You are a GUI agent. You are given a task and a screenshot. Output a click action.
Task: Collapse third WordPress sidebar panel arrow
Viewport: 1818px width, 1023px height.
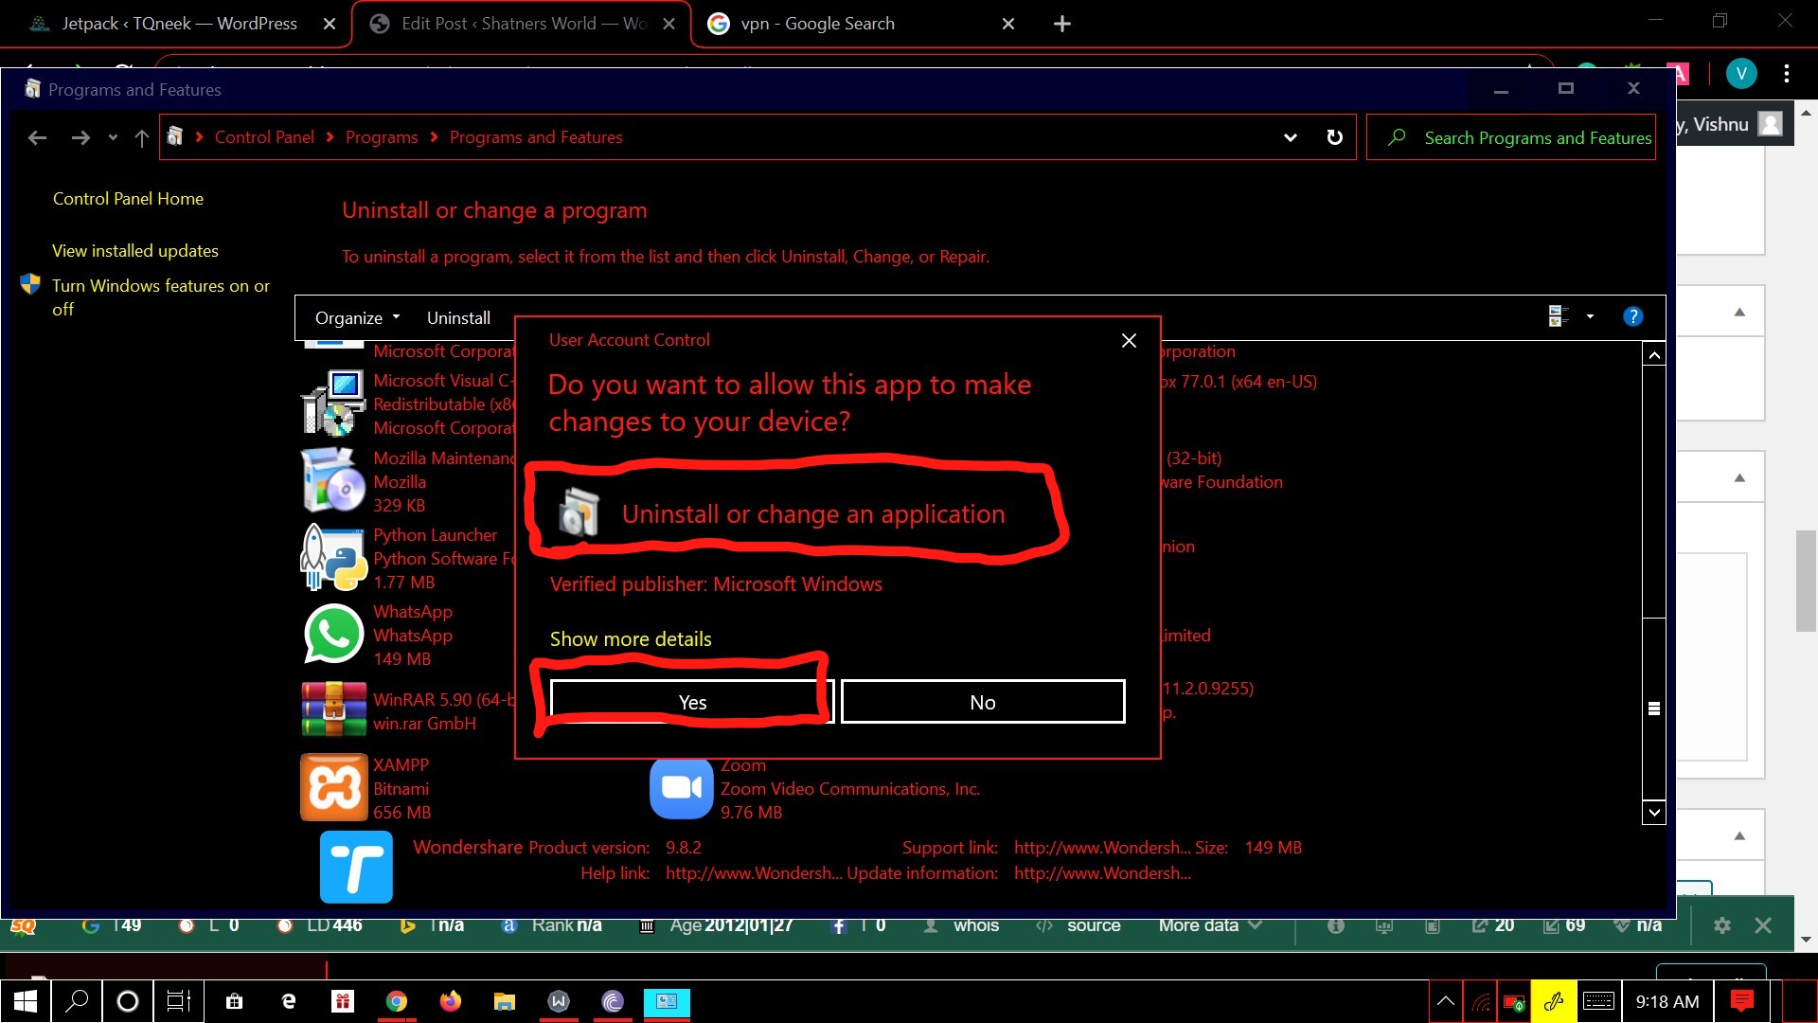click(x=1739, y=836)
